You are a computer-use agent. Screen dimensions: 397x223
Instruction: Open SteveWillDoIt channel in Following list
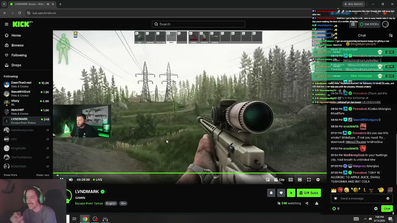(26, 94)
